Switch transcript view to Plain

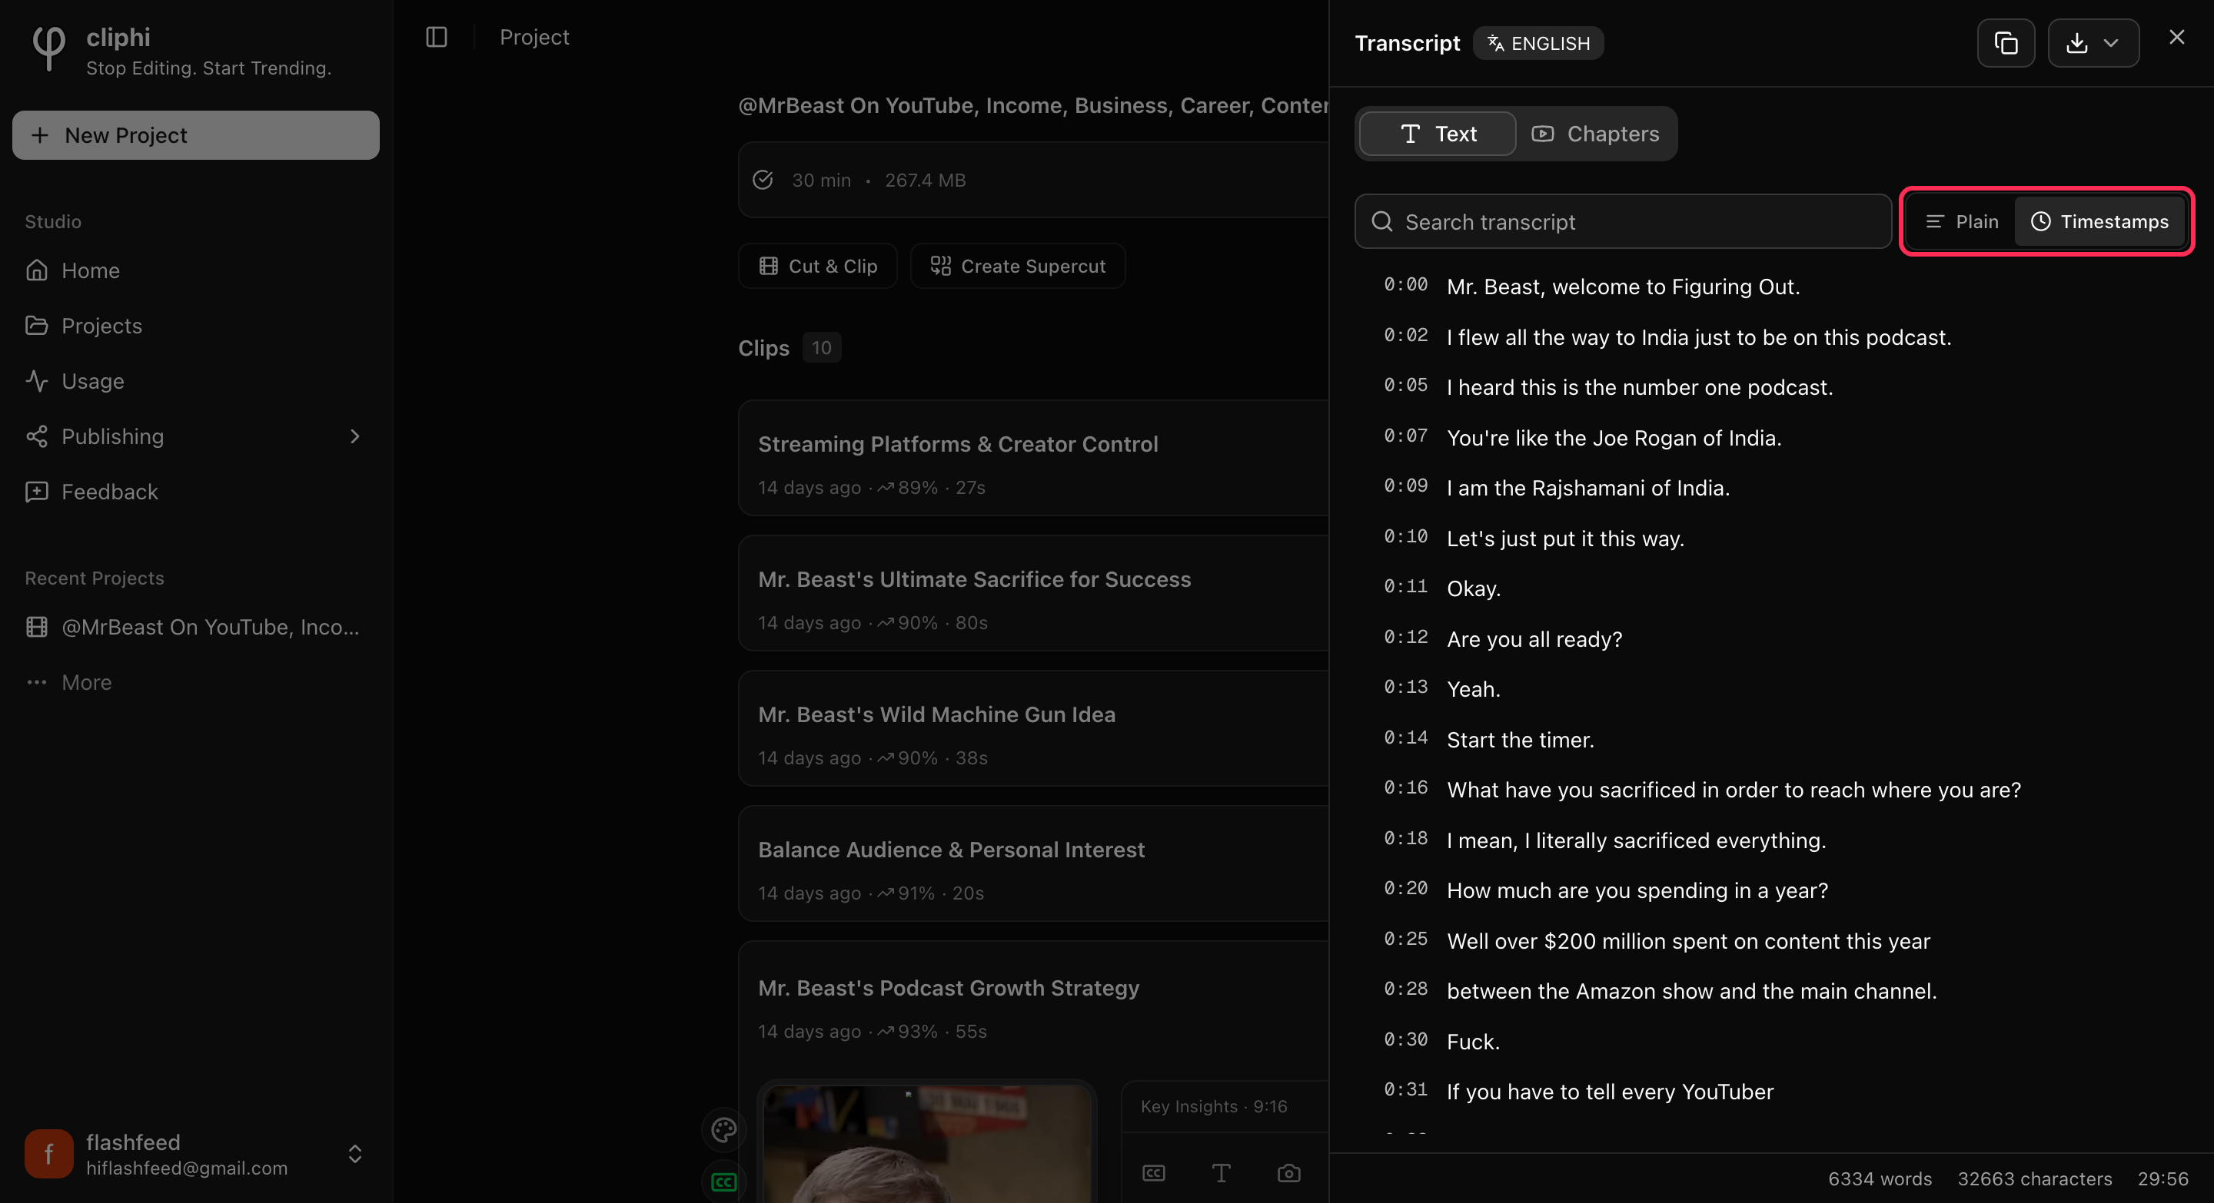click(x=1962, y=221)
